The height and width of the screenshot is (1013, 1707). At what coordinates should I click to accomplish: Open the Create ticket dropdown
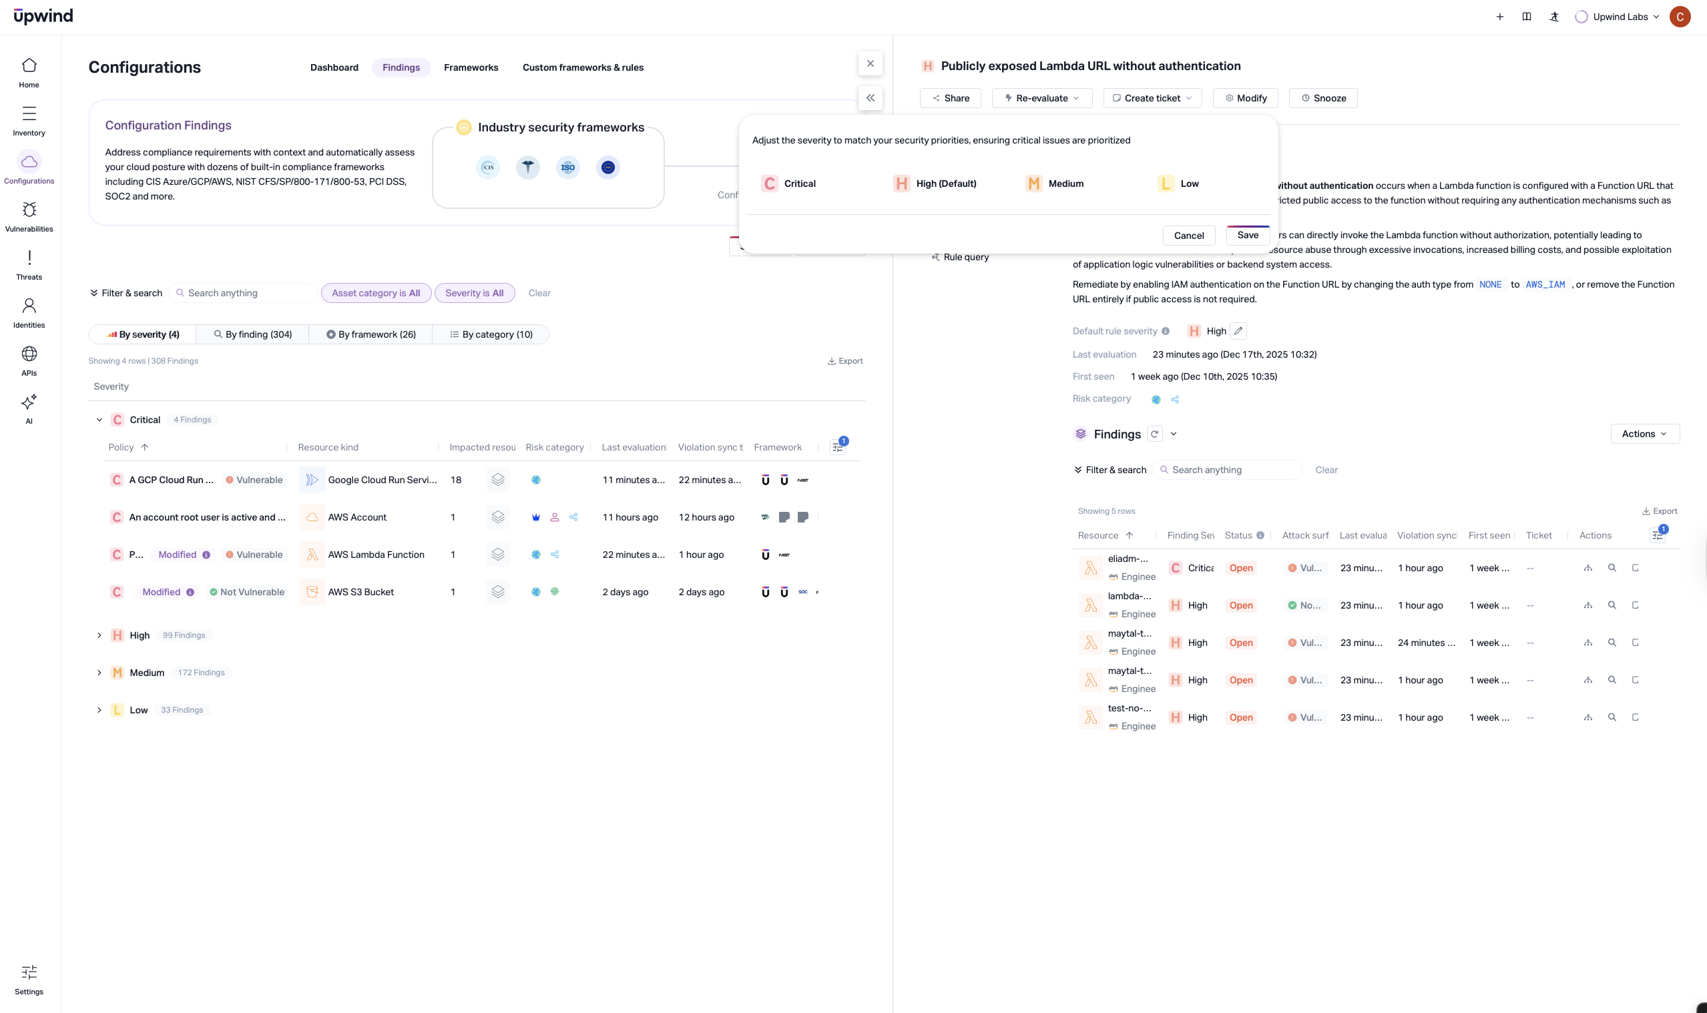click(1152, 98)
